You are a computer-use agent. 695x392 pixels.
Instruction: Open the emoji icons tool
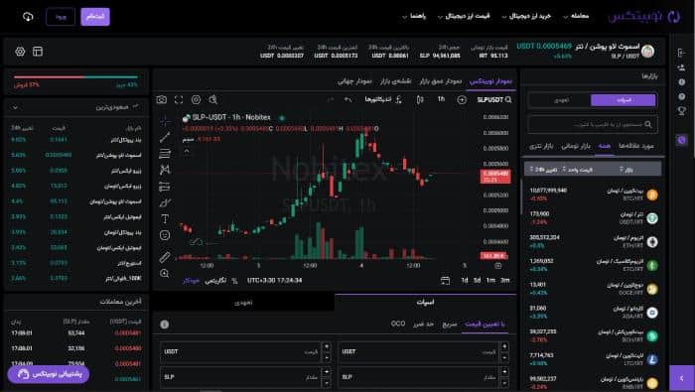point(165,235)
